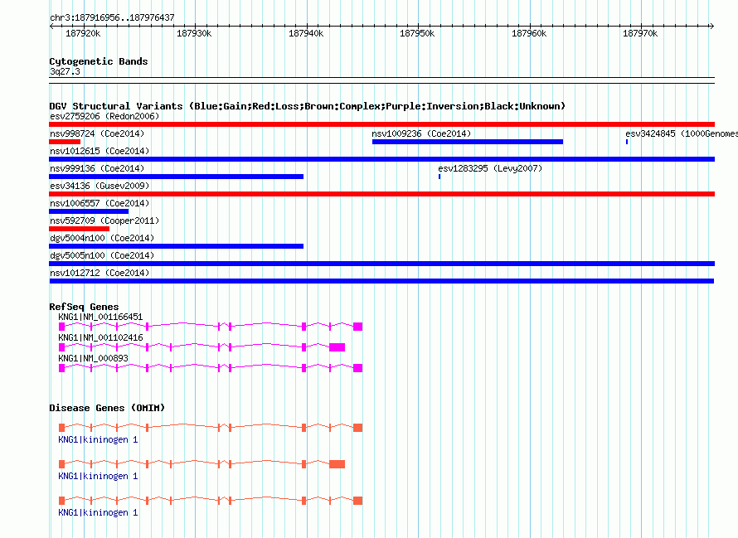Screen dimensions: 738x538
Task: Open the esv3424845 (1000Genomes) variant label
Action: coord(682,133)
